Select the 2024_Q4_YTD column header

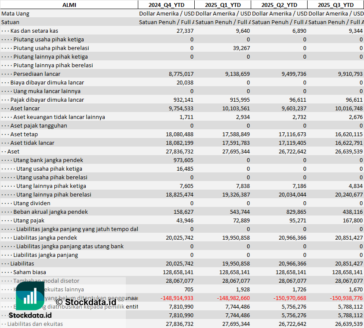[x=166, y=5]
